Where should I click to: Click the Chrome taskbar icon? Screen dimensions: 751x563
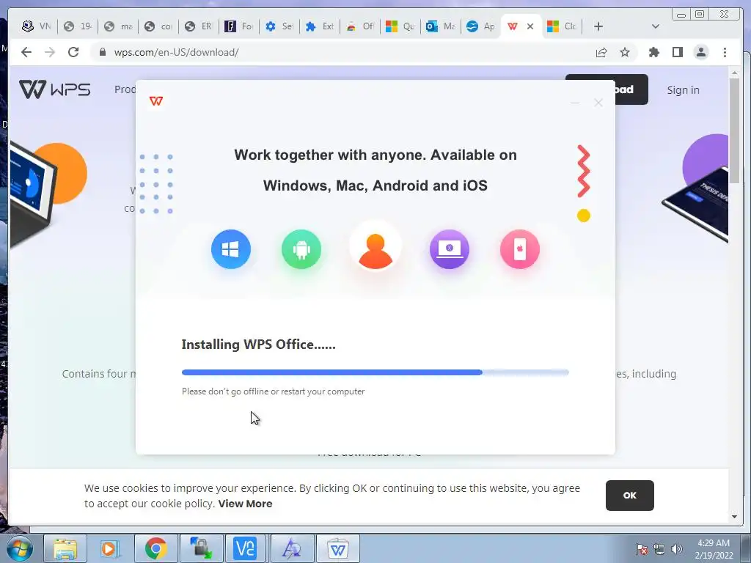155,548
